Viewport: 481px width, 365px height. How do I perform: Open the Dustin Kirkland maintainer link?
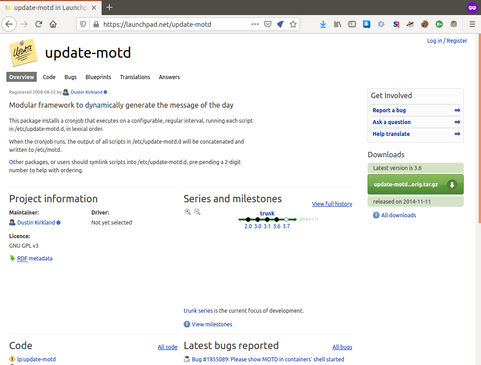[36, 222]
